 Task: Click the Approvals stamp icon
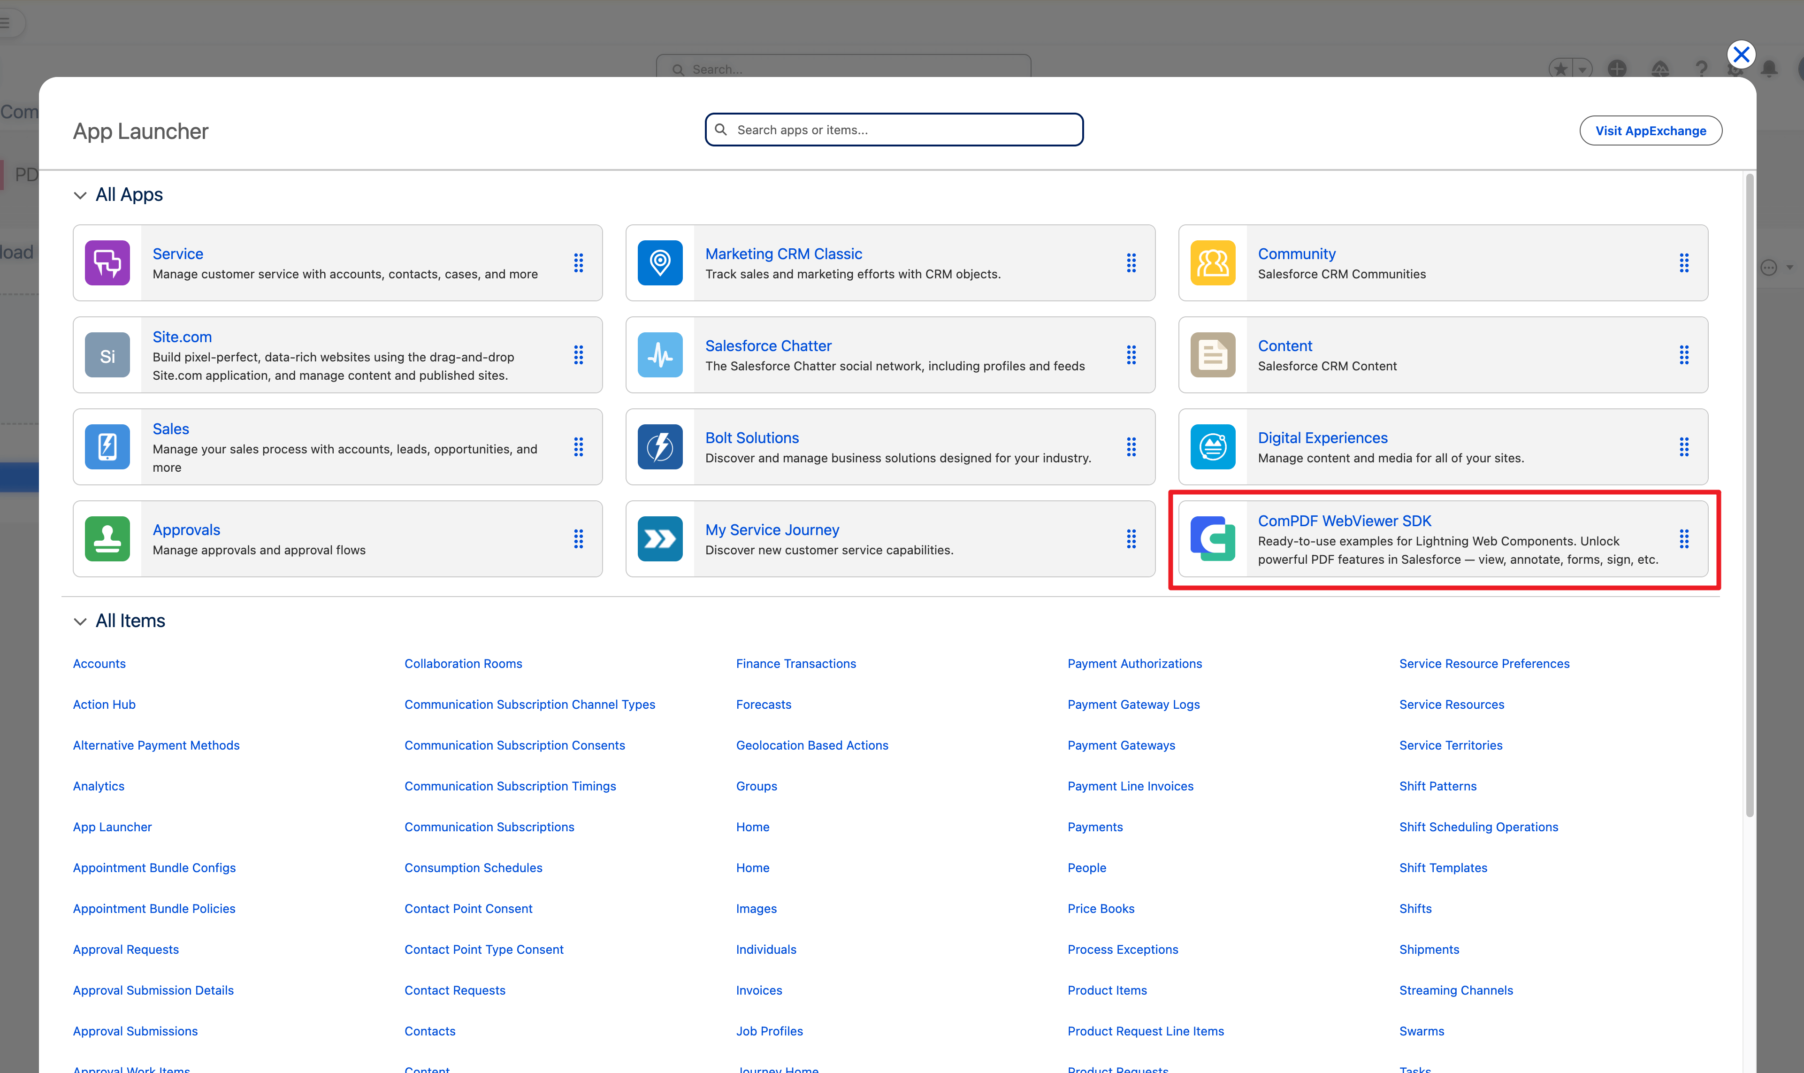[106, 539]
